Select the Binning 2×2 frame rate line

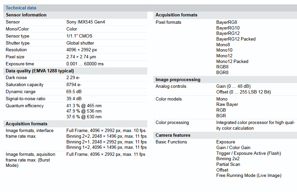(106, 136)
